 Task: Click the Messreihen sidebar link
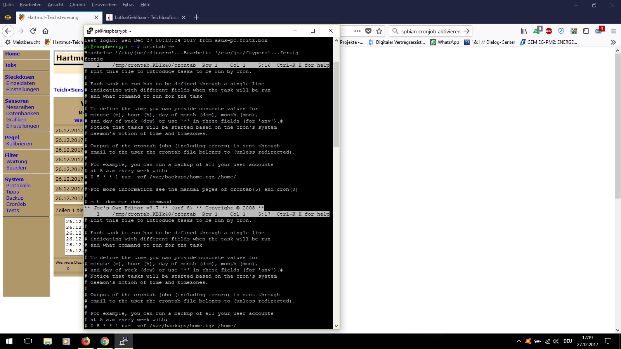pos(20,107)
